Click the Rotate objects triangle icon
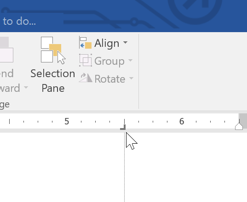 [86, 78]
